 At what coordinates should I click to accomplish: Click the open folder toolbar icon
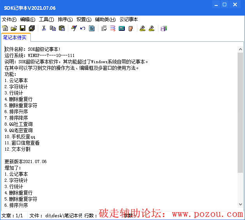click(x=14, y=28)
